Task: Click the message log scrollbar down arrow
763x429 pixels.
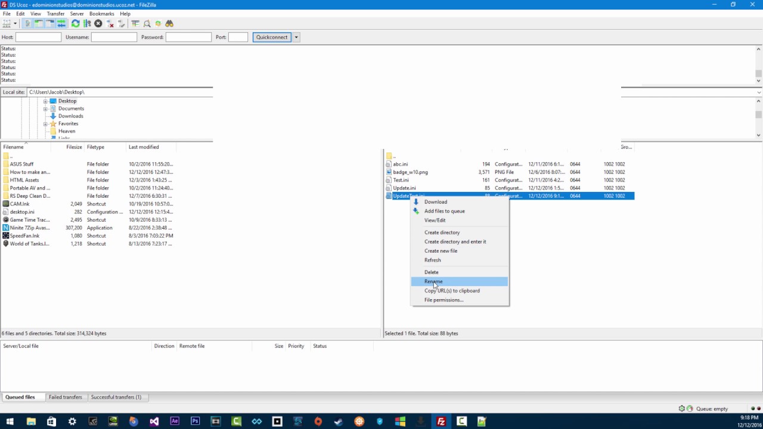Action: click(759, 80)
